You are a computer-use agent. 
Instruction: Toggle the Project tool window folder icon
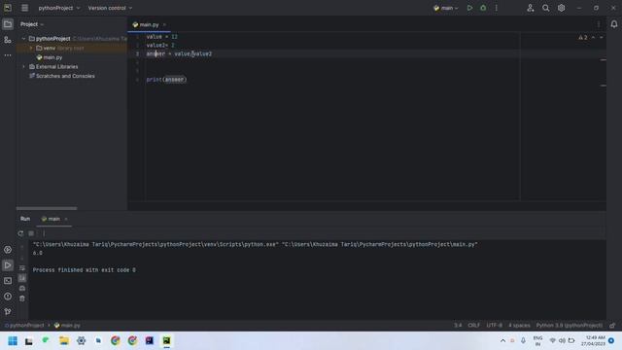(8, 24)
